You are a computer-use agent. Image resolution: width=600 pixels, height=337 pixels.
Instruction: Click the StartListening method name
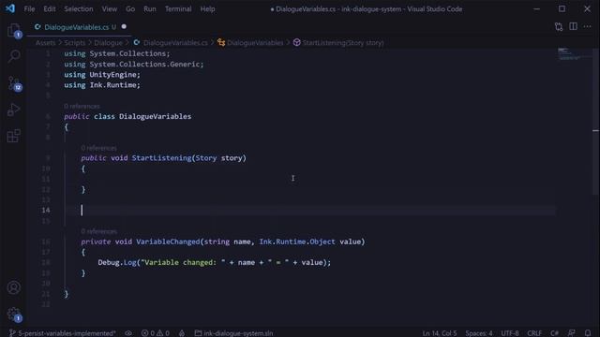161,158
